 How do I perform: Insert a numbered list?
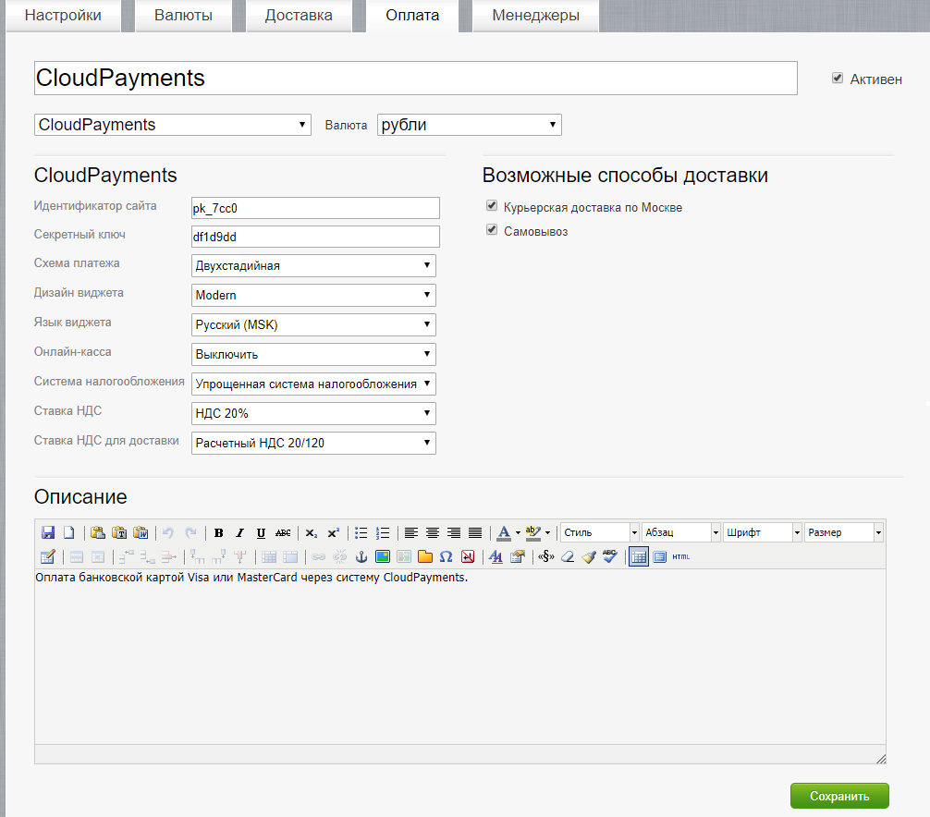pyautogui.click(x=383, y=532)
